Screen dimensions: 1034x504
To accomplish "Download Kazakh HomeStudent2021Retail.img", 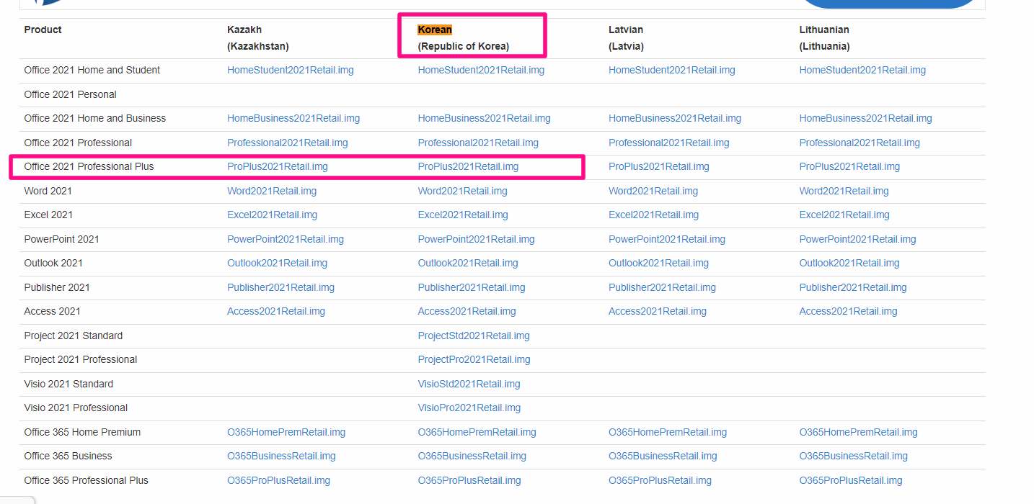I will point(291,70).
